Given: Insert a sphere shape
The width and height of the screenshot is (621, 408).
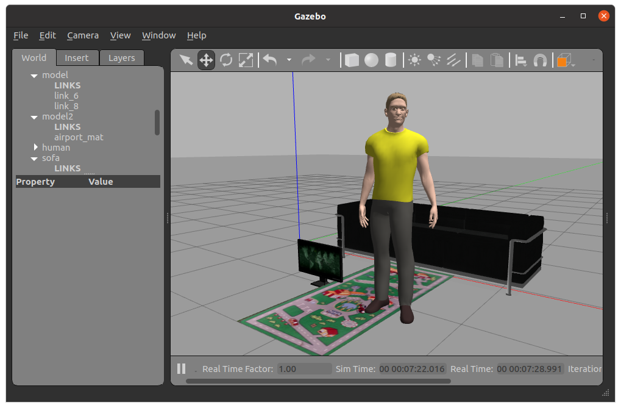Looking at the screenshot, I should (371, 60).
